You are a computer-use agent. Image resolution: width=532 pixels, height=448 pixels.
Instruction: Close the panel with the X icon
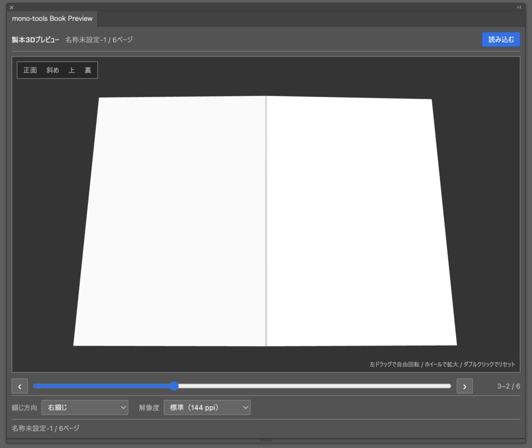[x=11, y=7]
